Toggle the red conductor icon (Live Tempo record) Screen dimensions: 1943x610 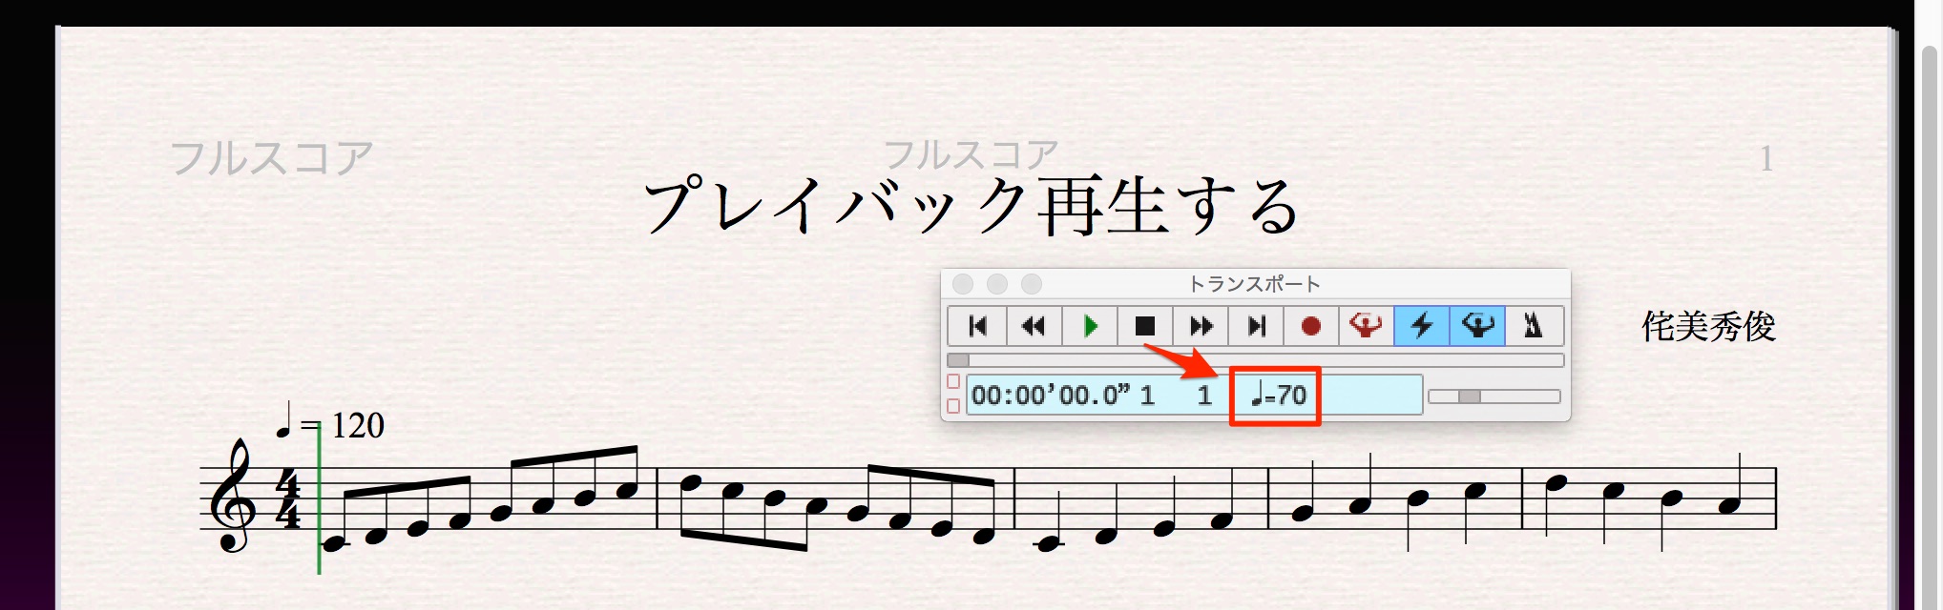point(1367,326)
